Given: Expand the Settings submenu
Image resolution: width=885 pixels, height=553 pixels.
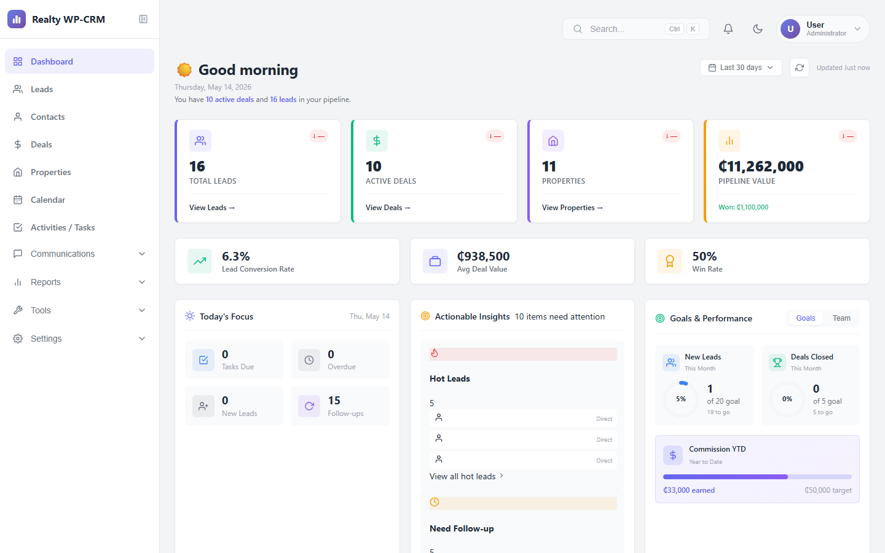Looking at the screenshot, I should pyautogui.click(x=79, y=339).
